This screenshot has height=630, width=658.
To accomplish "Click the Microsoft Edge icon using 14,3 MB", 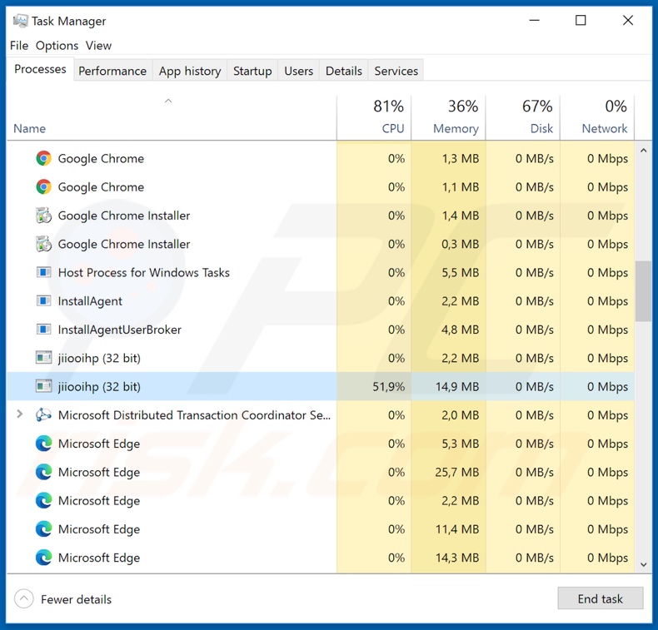I will pos(43,558).
